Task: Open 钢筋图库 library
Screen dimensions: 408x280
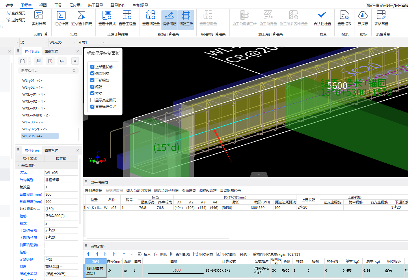Action: [x=226, y=254]
